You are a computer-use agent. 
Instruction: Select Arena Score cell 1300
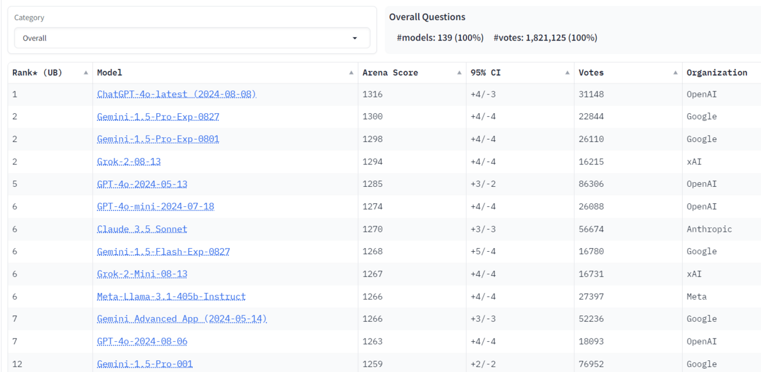click(412, 117)
